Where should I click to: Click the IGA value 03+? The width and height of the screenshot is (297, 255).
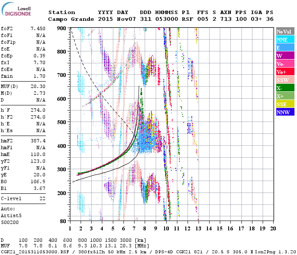pyautogui.click(x=256, y=19)
